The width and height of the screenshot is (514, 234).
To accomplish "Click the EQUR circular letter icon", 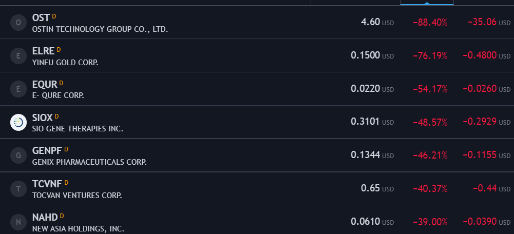I will click(x=18, y=89).
